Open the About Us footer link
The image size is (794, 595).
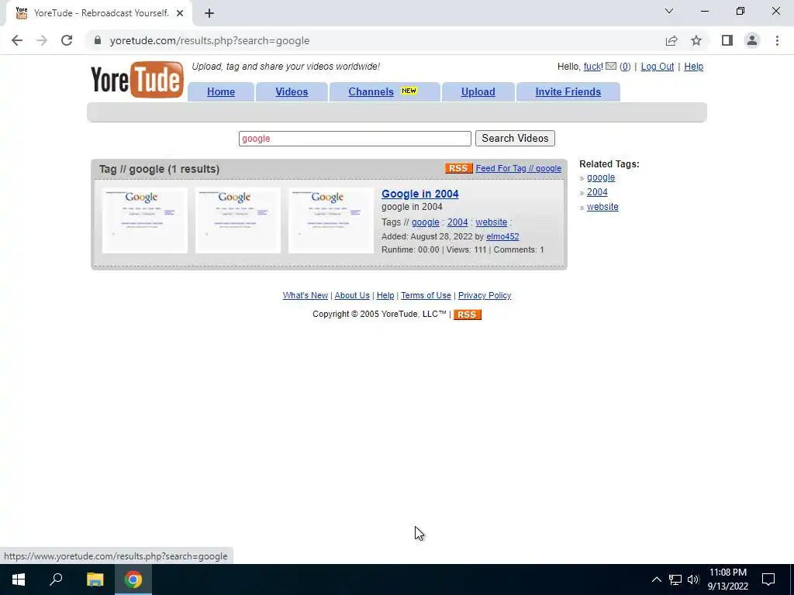point(352,295)
